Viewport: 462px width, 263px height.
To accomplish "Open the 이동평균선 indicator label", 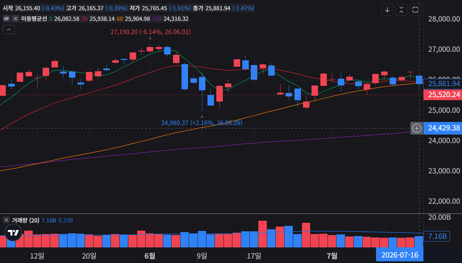I will click(33, 19).
